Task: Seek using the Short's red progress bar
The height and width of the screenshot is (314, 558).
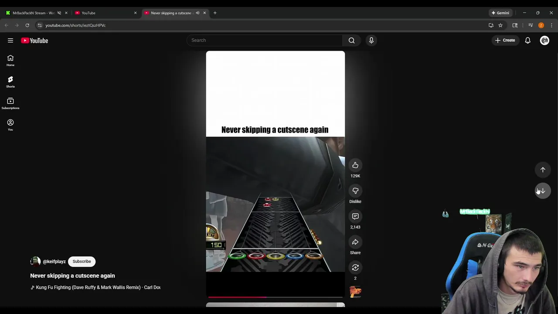Action: pyautogui.click(x=276, y=297)
